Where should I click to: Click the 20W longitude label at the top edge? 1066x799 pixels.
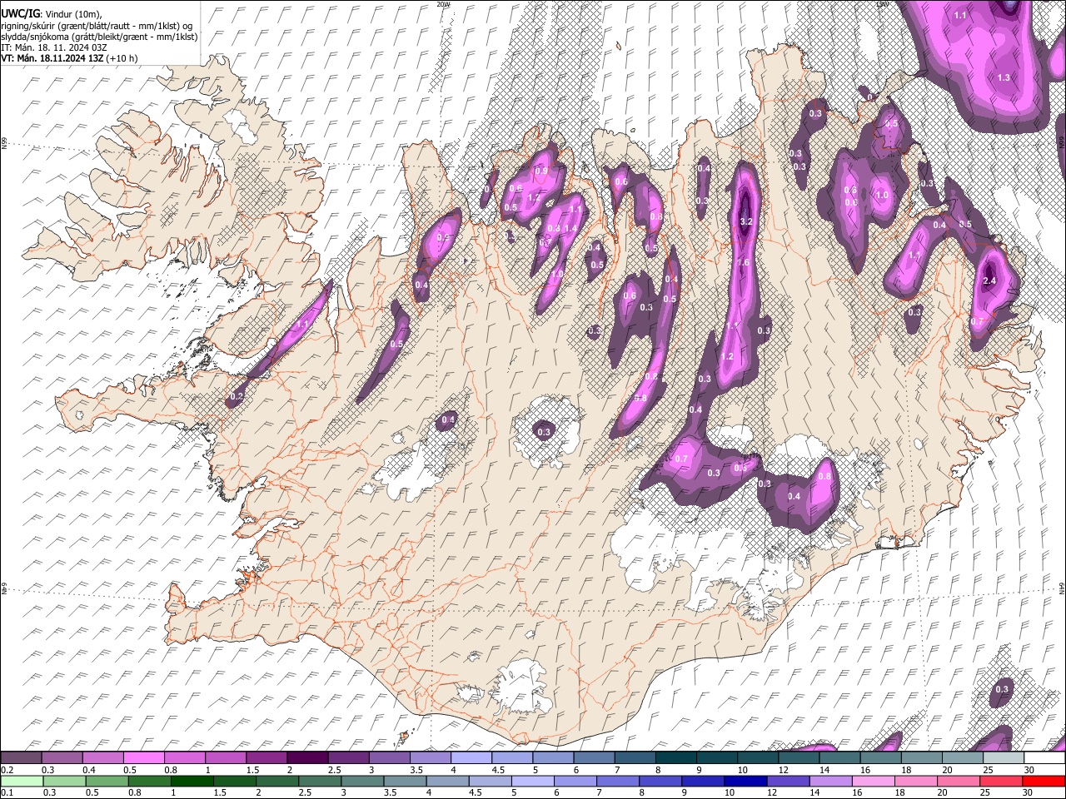click(444, 4)
